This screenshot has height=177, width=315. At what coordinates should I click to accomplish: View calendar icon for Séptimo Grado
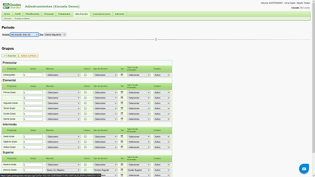click(x=122, y=142)
